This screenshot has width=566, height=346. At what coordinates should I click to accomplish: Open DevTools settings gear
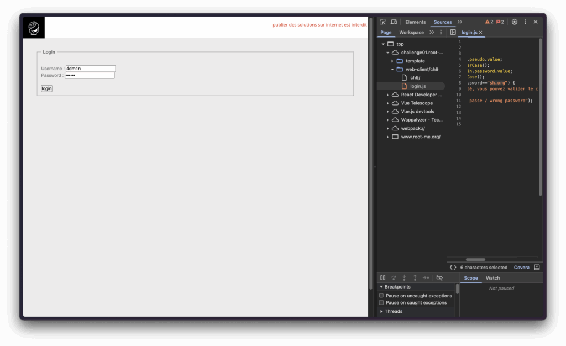(x=515, y=22)
